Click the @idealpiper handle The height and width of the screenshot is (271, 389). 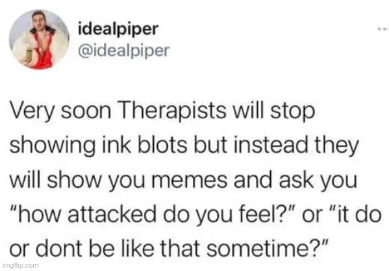coord(123,51)
